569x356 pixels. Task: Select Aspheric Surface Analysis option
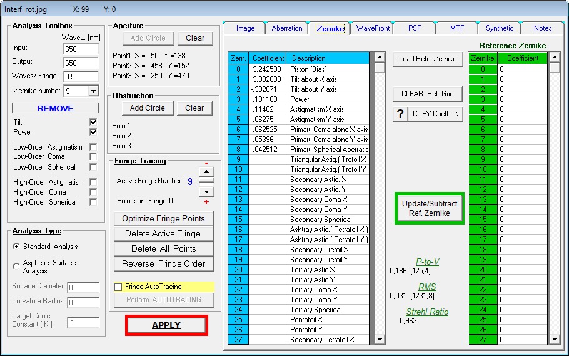click(x=16, y=267)
